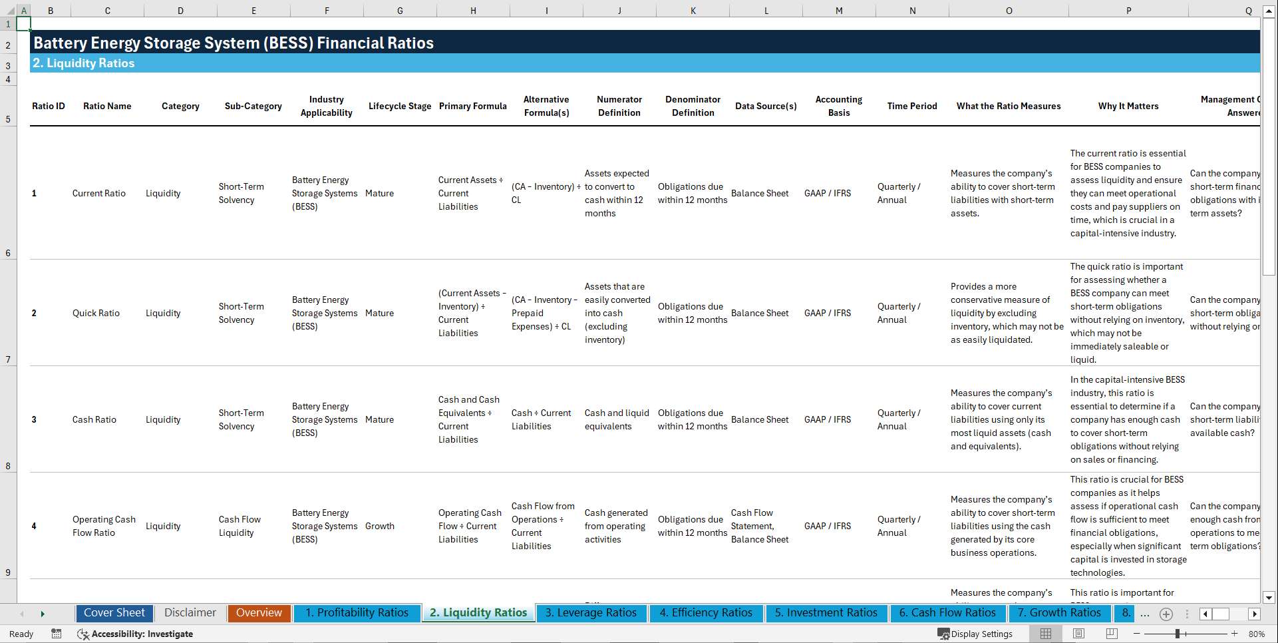The image size is (1278, 643).
Task: Open Display Settings from the status bar
Action: point(975,634)
